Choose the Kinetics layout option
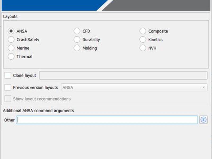The image size is (212, 159). pyautogui.click(x=143, y=39)
